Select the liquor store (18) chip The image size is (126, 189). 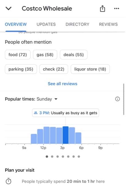pyautogui.click(x=90, y=69)
